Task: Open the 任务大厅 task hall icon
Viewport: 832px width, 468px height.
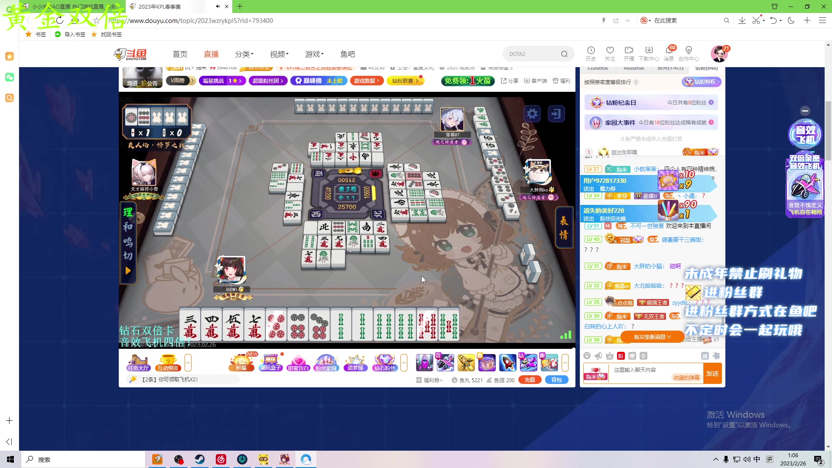Action: (138, 363)
